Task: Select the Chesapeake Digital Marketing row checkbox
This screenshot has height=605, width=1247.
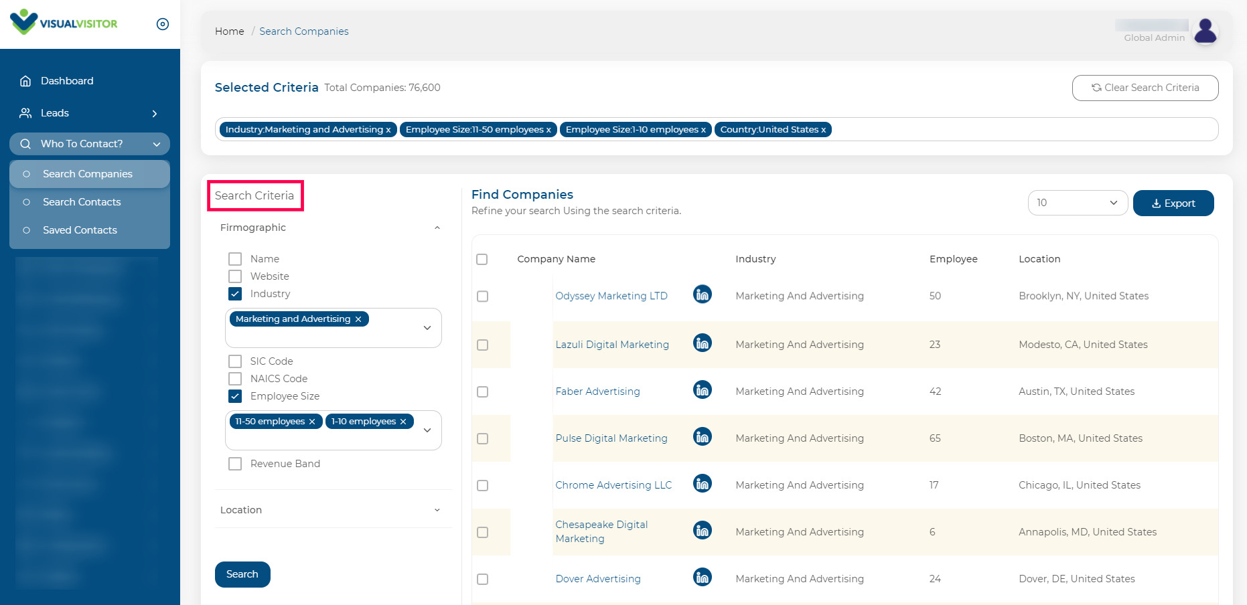Action: (x=482, y=533)
